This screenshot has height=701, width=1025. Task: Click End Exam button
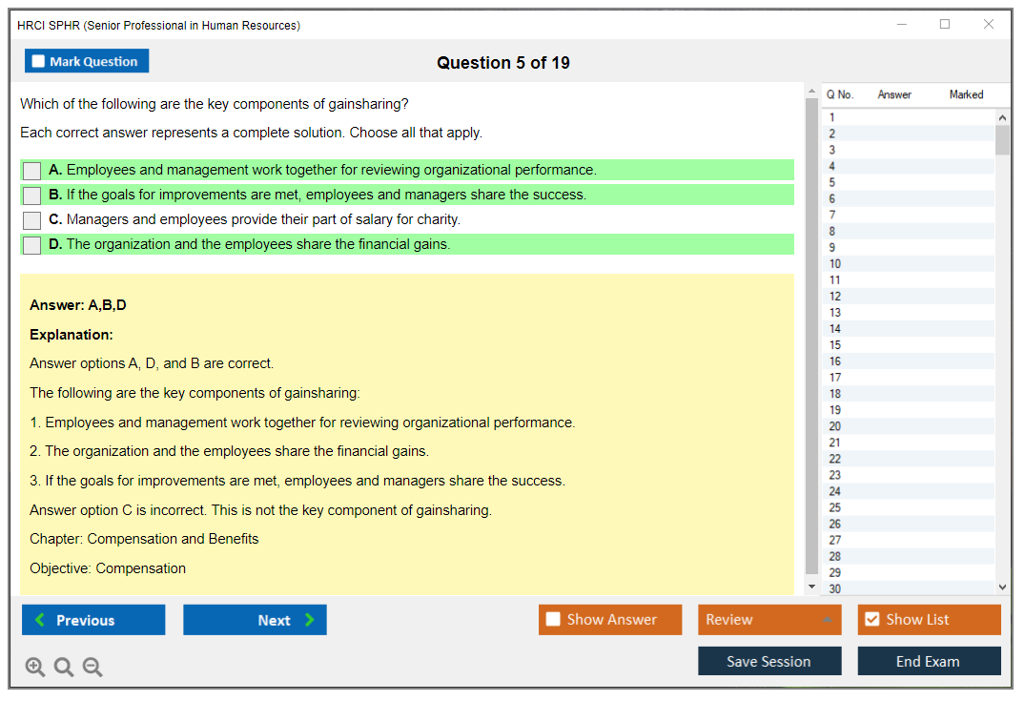[928, 661]
